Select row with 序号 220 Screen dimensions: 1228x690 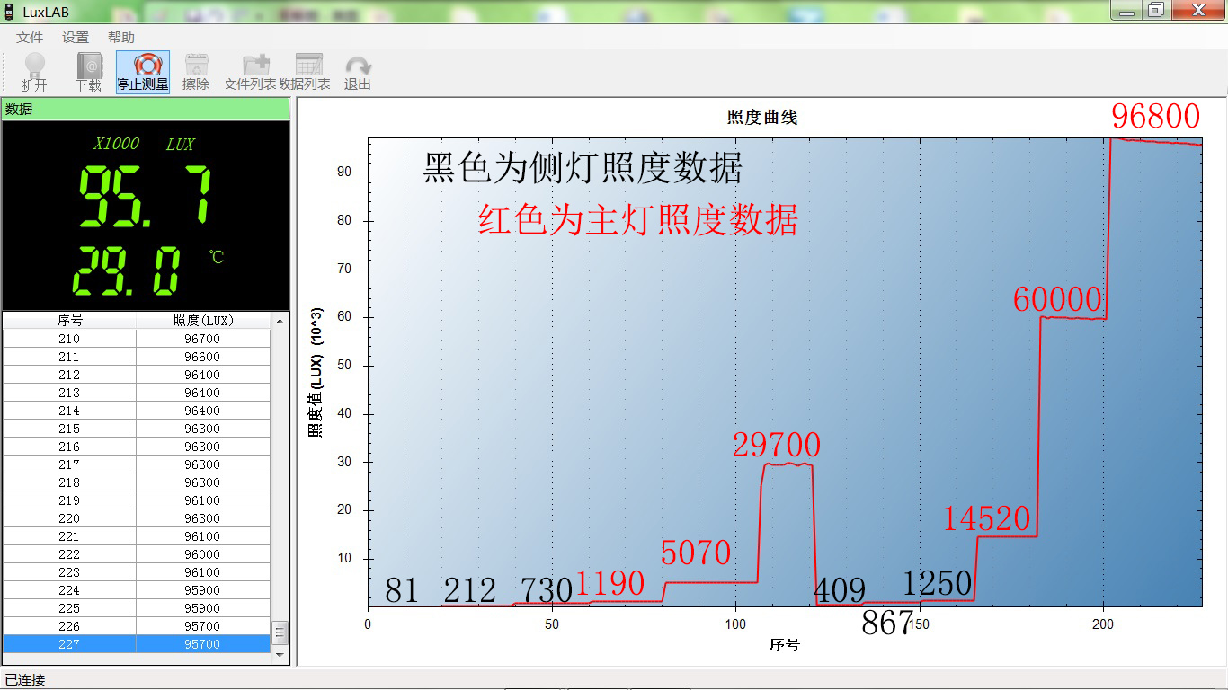(137, 518)
